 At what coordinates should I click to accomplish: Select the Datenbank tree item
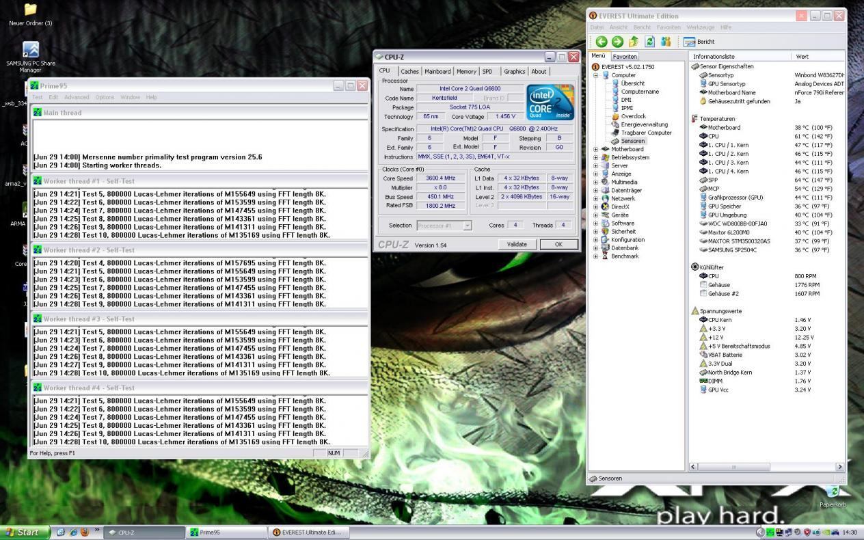click(625, 248)
